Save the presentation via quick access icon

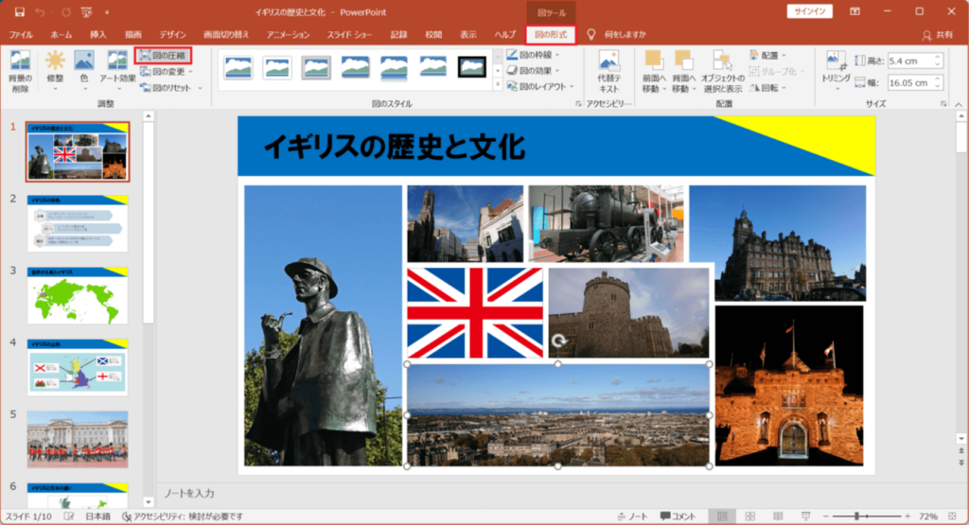[19, 11]
